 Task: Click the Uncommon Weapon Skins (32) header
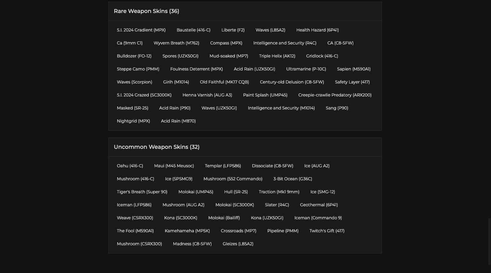point(157,147)
